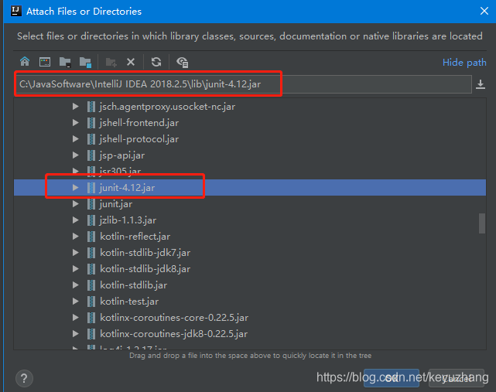Viewport: 496px width, 392px height.
Task: Delete the selected item with X icon
Action: pos(131,62)
